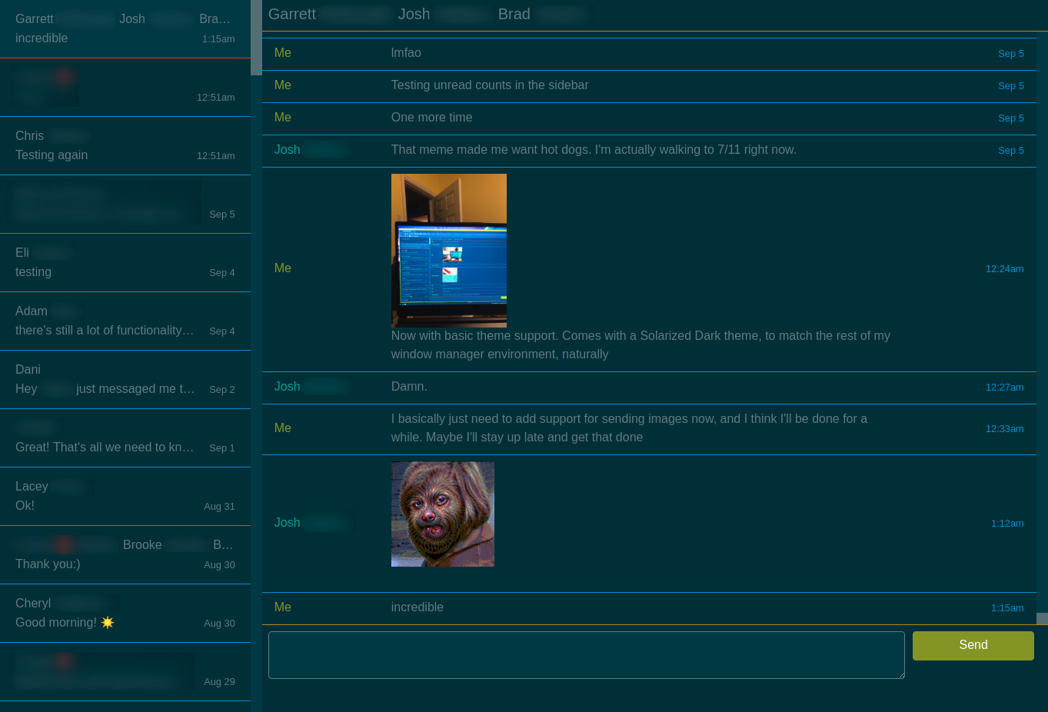Screen dimensions: 1048x712
Task: Open blurred conversation dated Aug 29
Action: tap(125, 672)
